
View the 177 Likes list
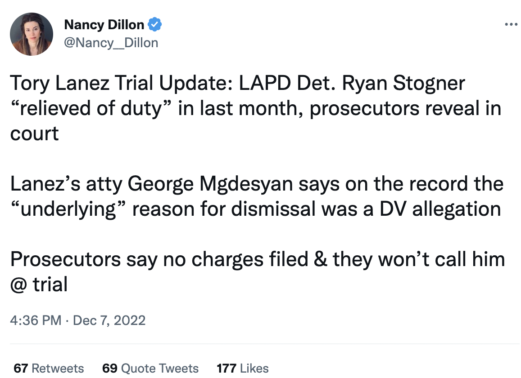pyautogui.click(x=243, y=368)
